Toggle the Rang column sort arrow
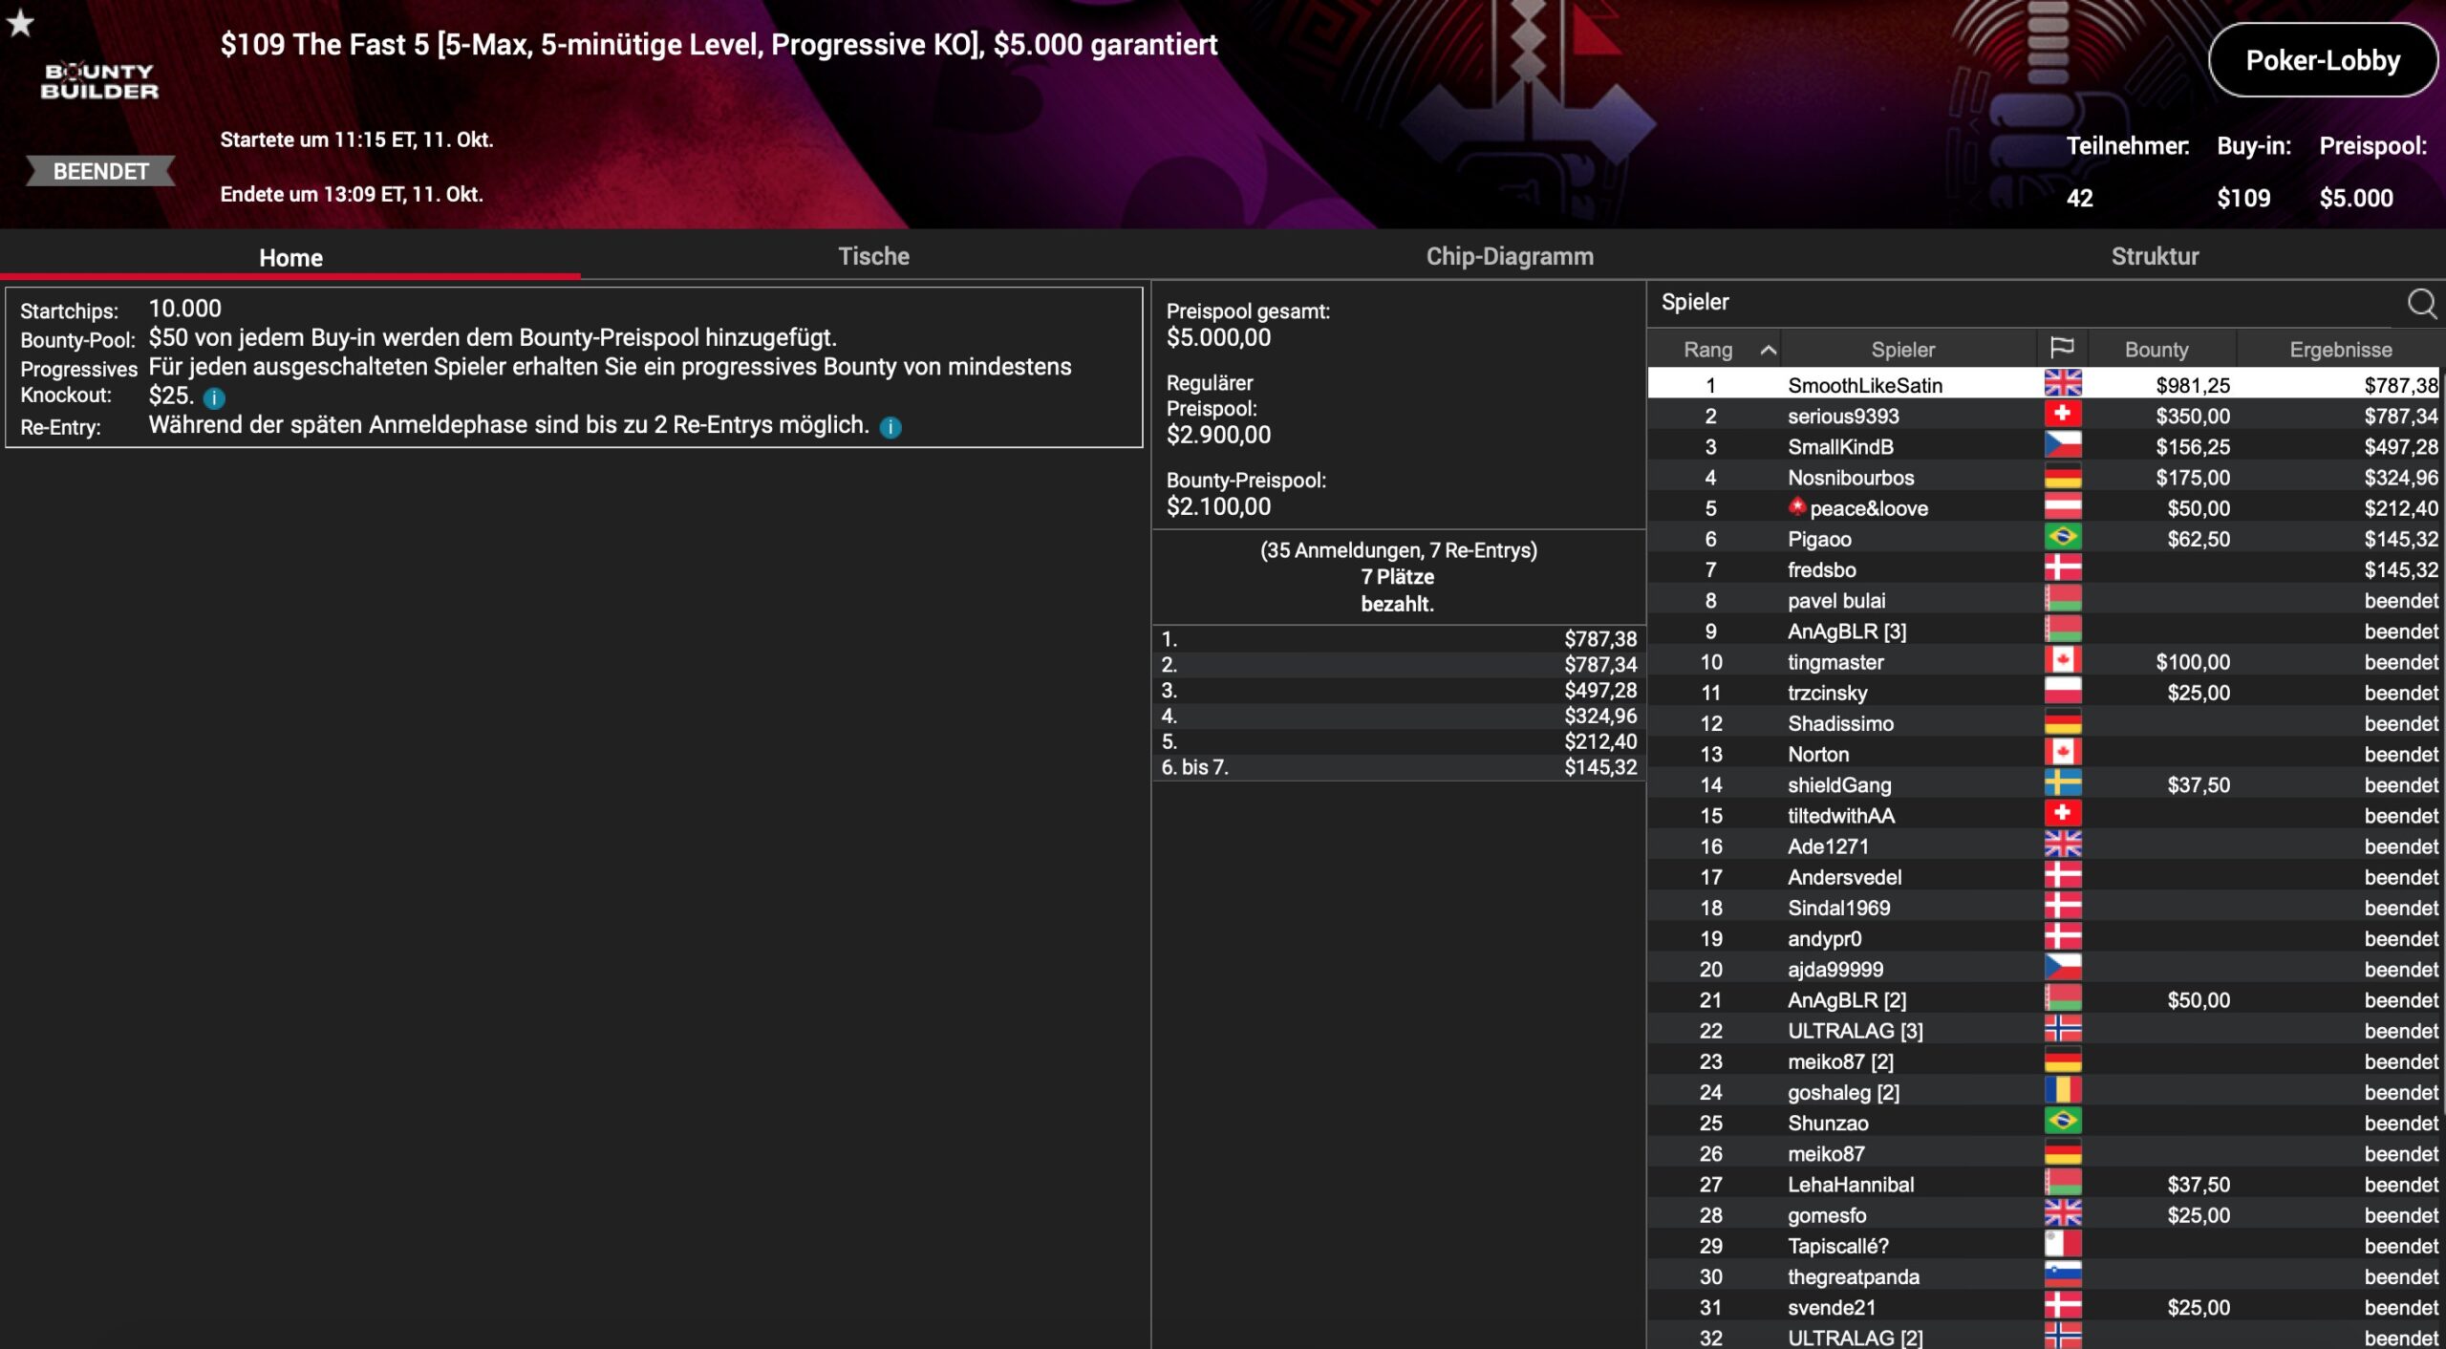The height and width of the screenshot is (1349, 2446). (x=1769, y=350)
